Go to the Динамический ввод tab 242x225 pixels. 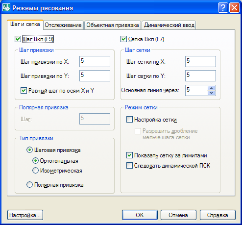click(169, 25)
